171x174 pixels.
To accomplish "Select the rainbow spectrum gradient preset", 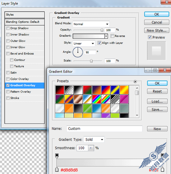I will [x=96, y=99].
